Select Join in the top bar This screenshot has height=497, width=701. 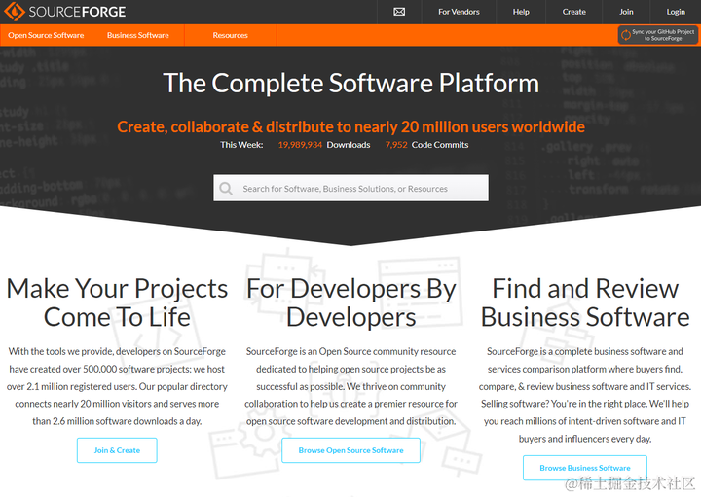[626, 12]
